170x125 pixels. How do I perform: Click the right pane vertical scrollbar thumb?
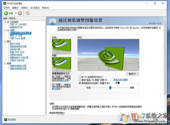(x=165, y=57)
